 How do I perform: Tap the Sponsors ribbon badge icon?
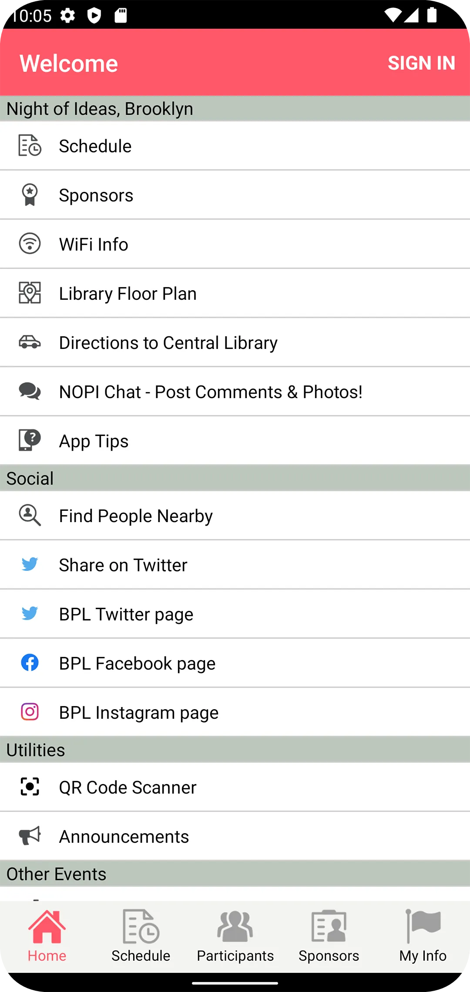(x=30, y=195)
